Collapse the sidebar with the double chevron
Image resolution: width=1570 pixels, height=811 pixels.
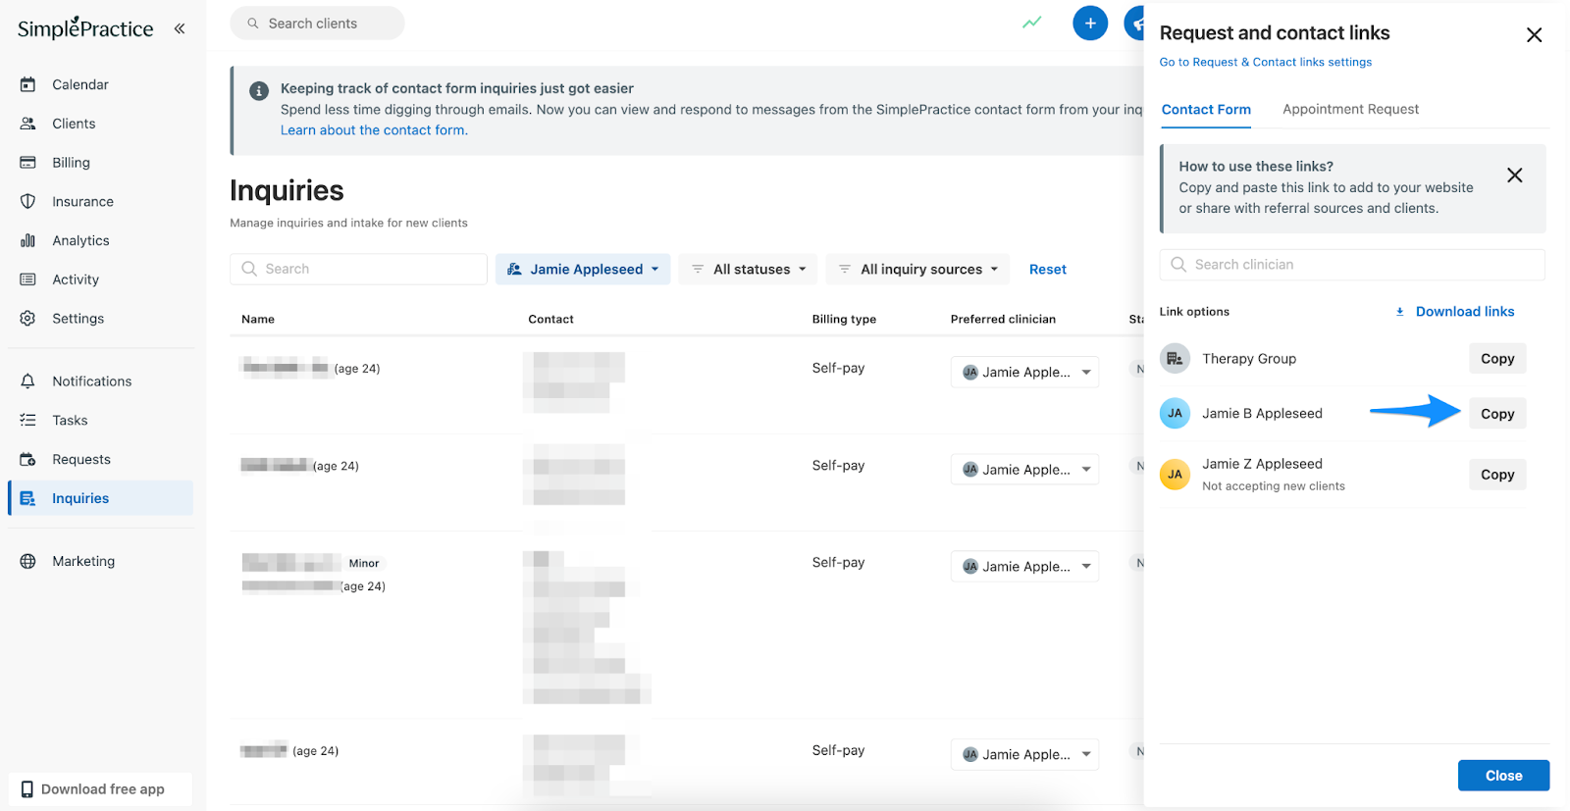(180, 28)
